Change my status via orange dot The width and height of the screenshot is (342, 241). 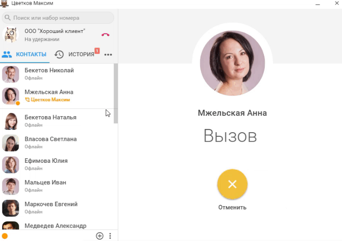pyautogui.click(x=5, y=236)
